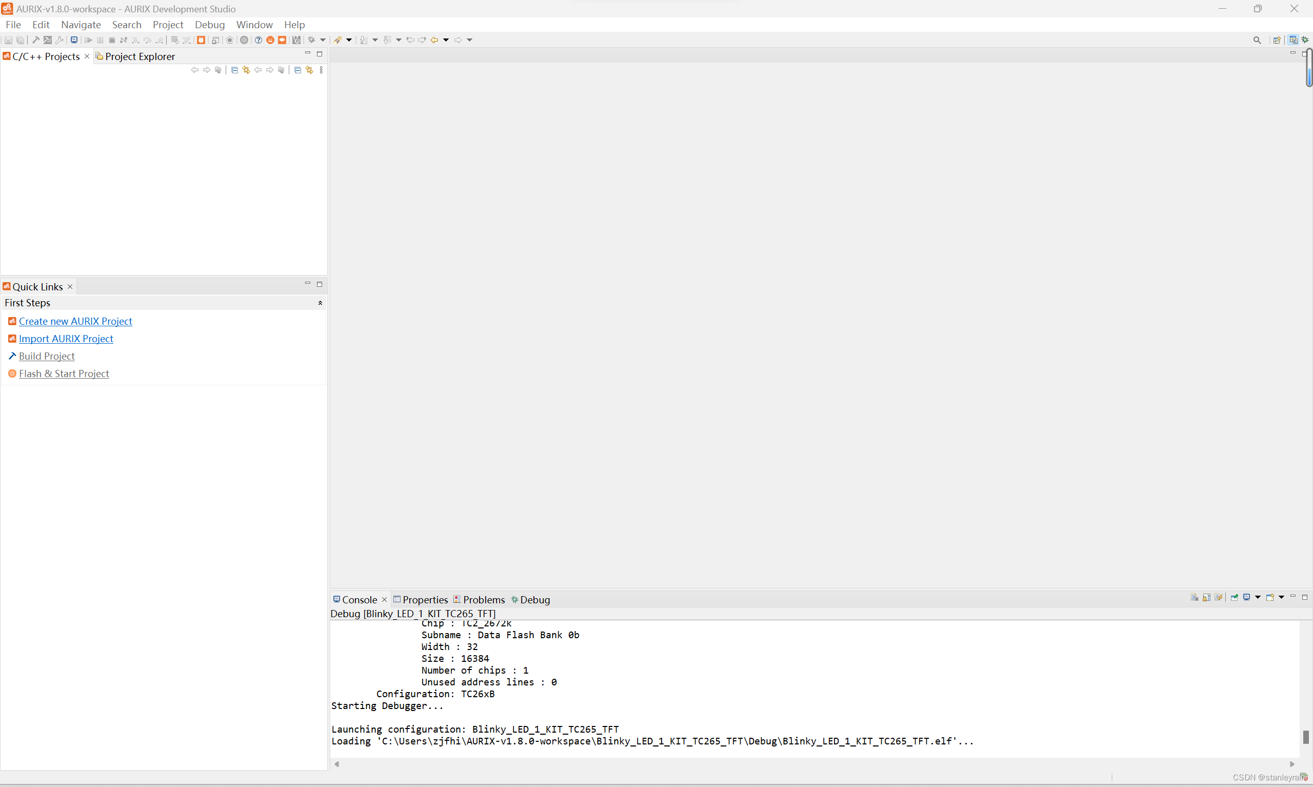Switch to the Problems tab
The width and height of the screenshot is (1313, 787).
pyautogui.click(x=484, y=600)
